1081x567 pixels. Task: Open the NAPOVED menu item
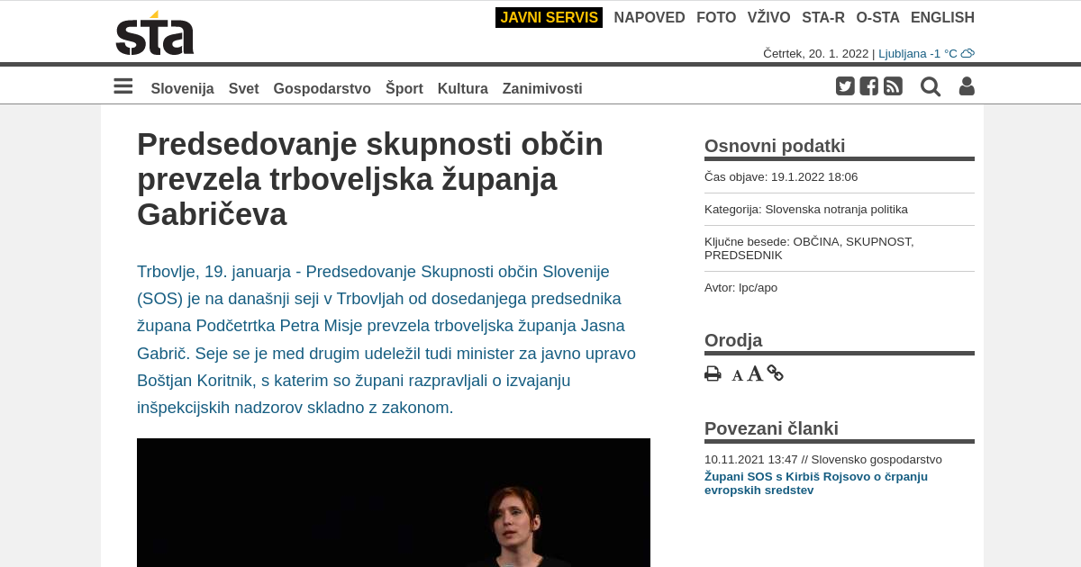pos(650,17)
